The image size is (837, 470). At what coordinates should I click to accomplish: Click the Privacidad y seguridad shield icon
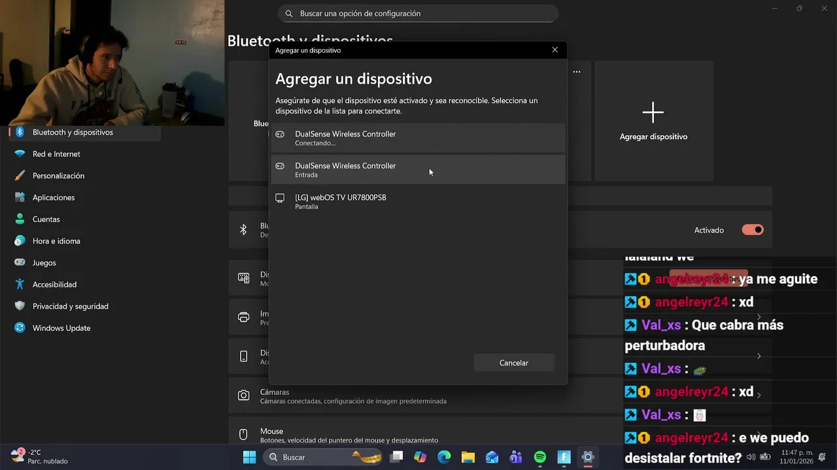pyautogui.click(x=20, y=306)
